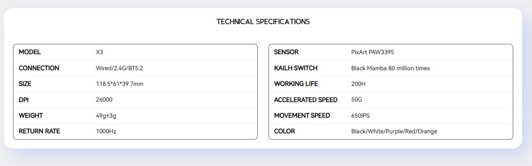Select the 118.5*61*39.7mm size value
This screenshot has height=166, width=532.
(120, 84)
